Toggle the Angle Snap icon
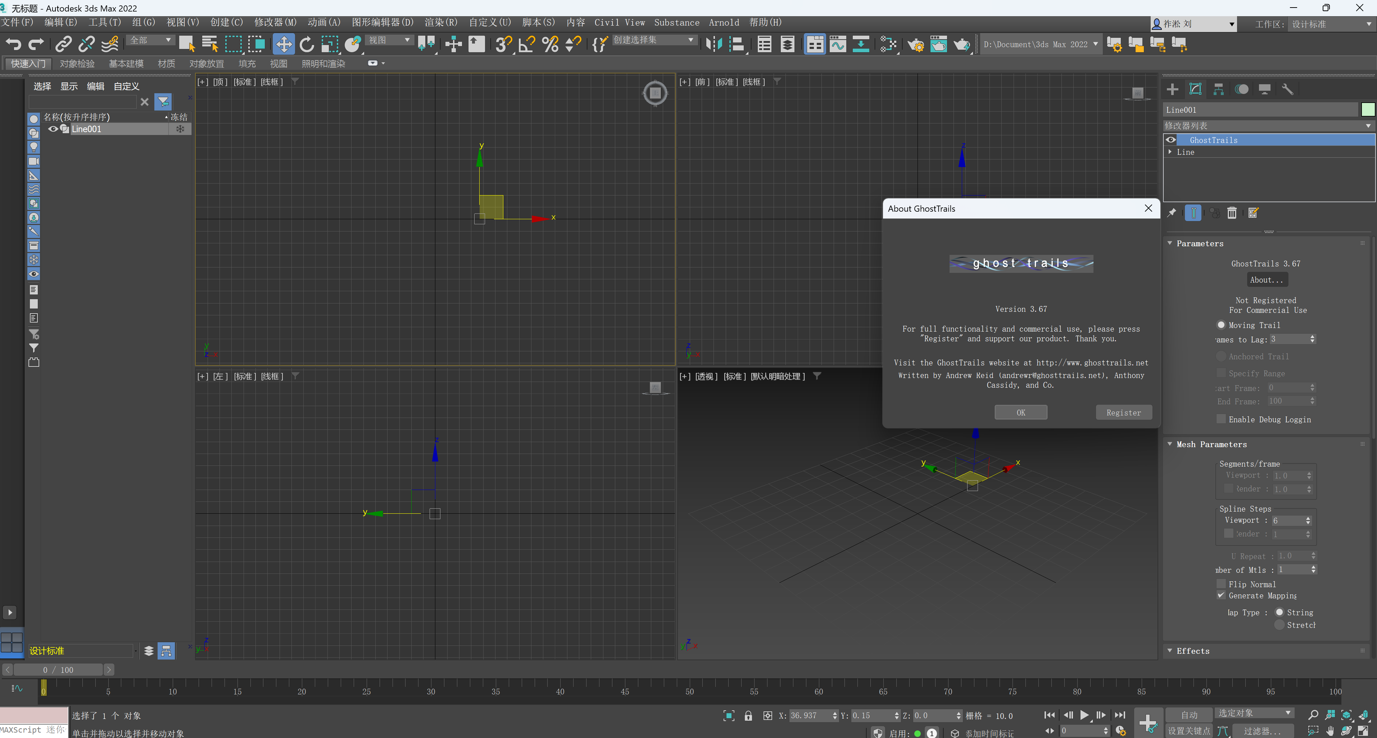 pyautogui.click(x=526, y=44)
